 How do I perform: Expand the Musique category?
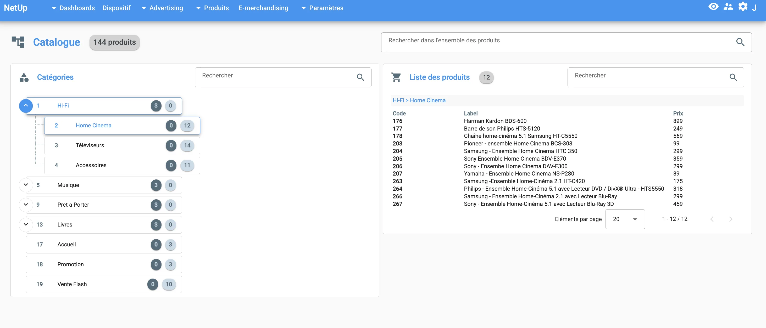pos(26,185)
